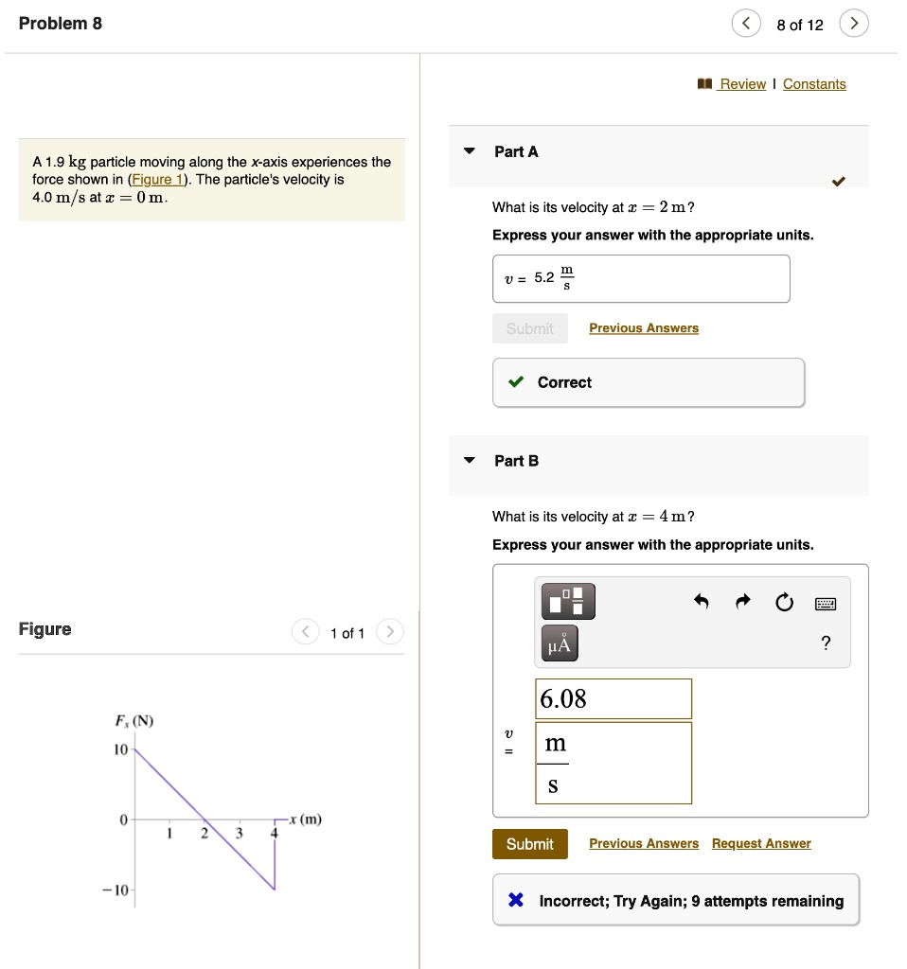Click the redo arrow in the equation toolbar

742,601
